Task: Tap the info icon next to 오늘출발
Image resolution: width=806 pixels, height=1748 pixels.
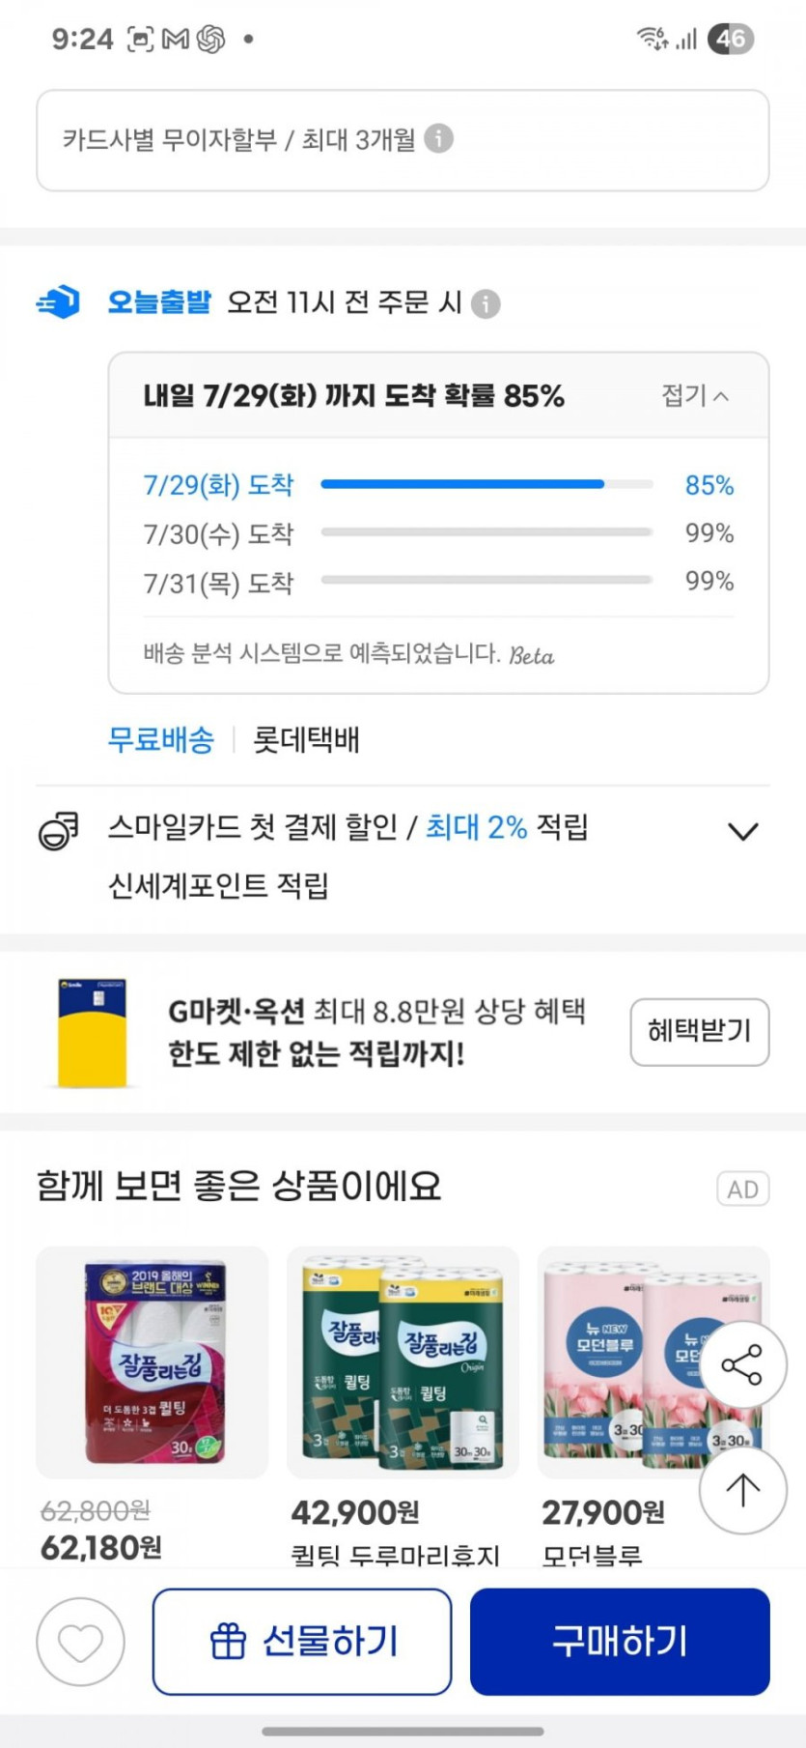Action: tap(486, 304)
